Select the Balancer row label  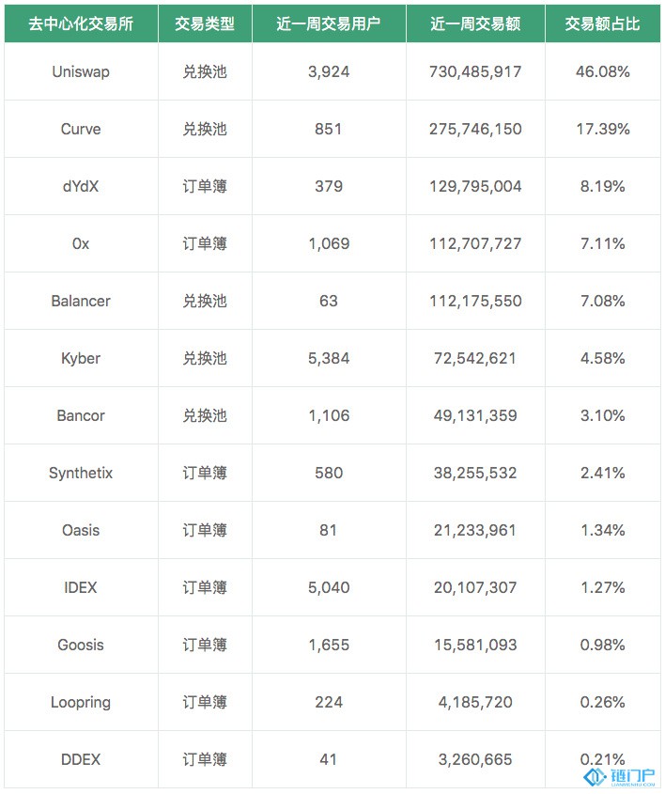[x=81, y=301]
